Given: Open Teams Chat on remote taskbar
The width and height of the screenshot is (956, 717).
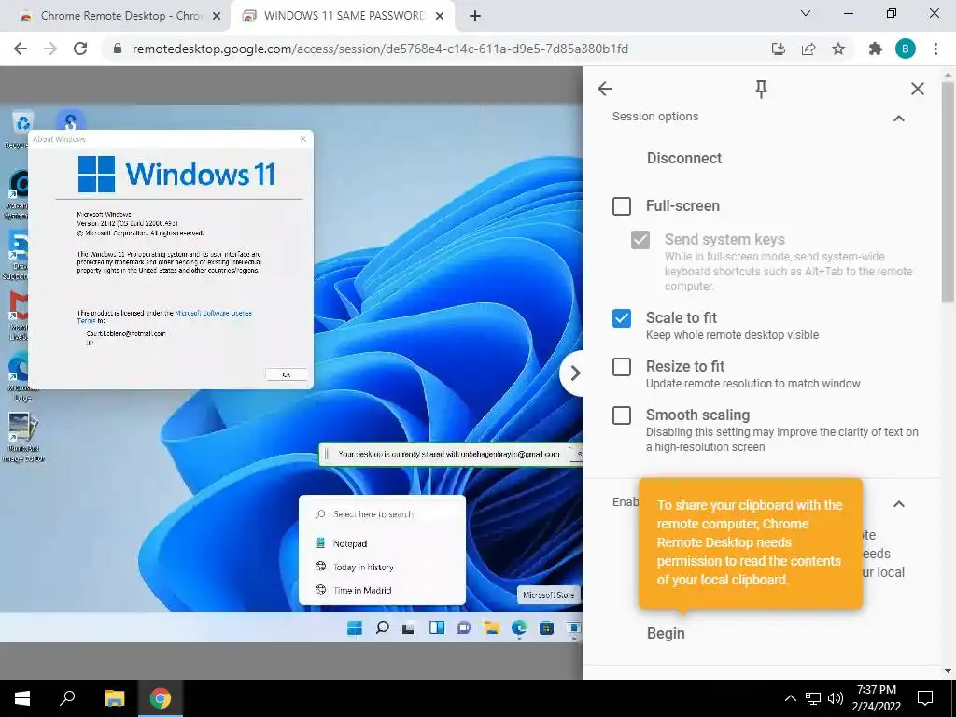Looking at the screenshot, I should click(x=464, y=627).
